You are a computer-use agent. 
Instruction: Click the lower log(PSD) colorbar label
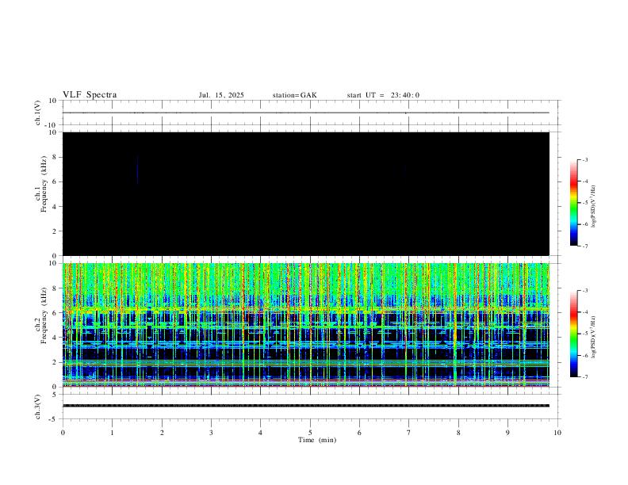pyautogui.click(x=593, y=337)
